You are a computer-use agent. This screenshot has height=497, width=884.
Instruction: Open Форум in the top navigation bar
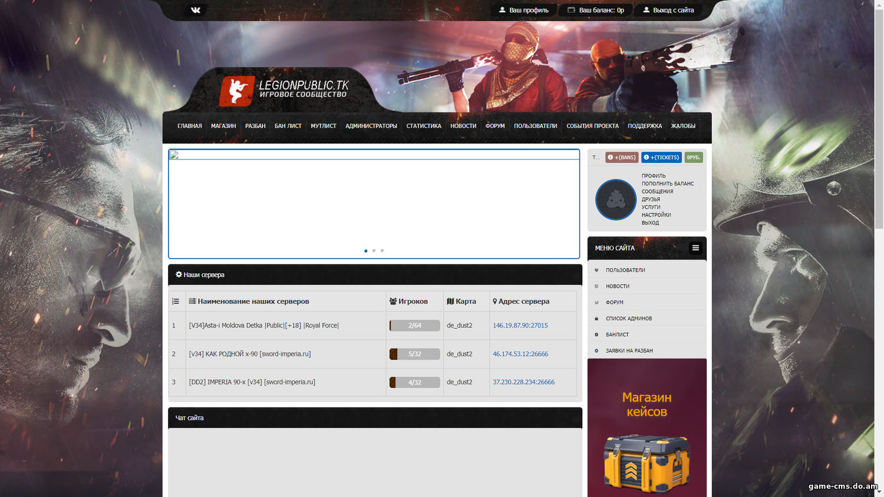(x=495, y=126)
